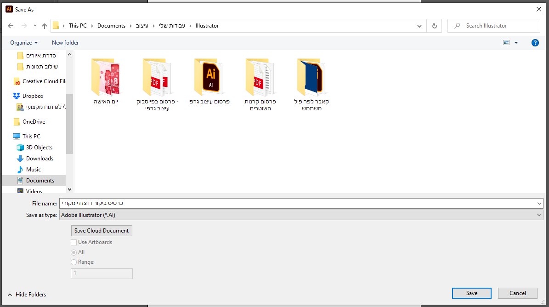Open the Help question mark icon
The height and width of the screenshot is (307, 549).
(x=535, y=43)
